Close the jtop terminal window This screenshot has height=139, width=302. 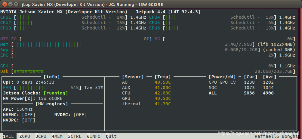pyautogui.click(x=5, y=4)
